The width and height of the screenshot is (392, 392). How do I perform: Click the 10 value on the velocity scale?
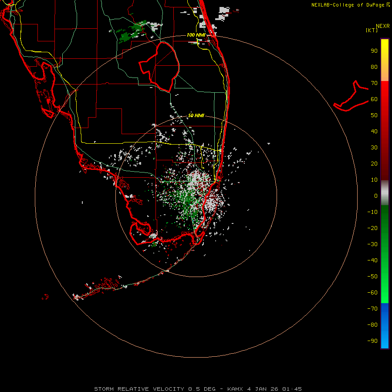374,180
